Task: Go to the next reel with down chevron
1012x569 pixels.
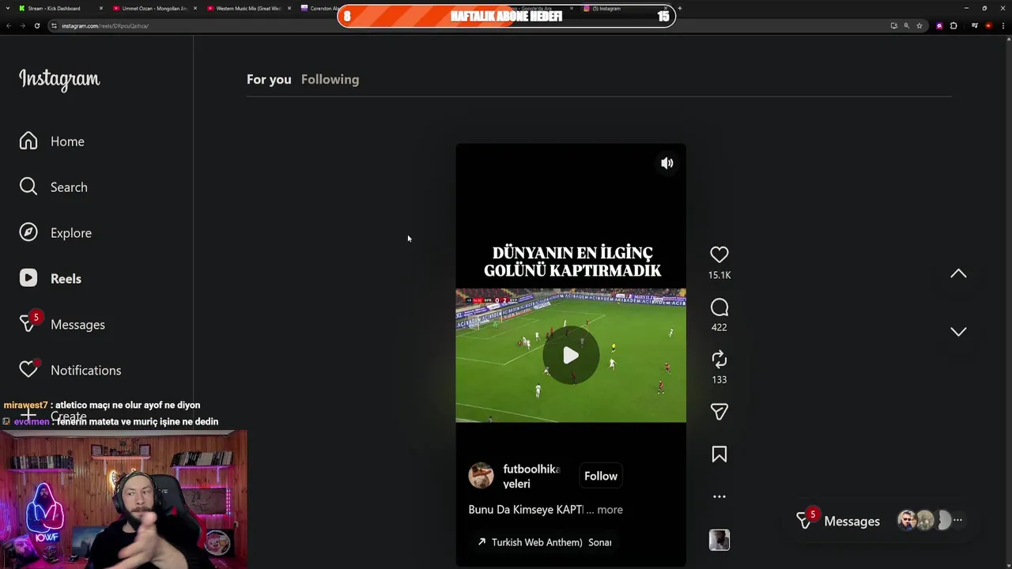Action: coord(958,332)
